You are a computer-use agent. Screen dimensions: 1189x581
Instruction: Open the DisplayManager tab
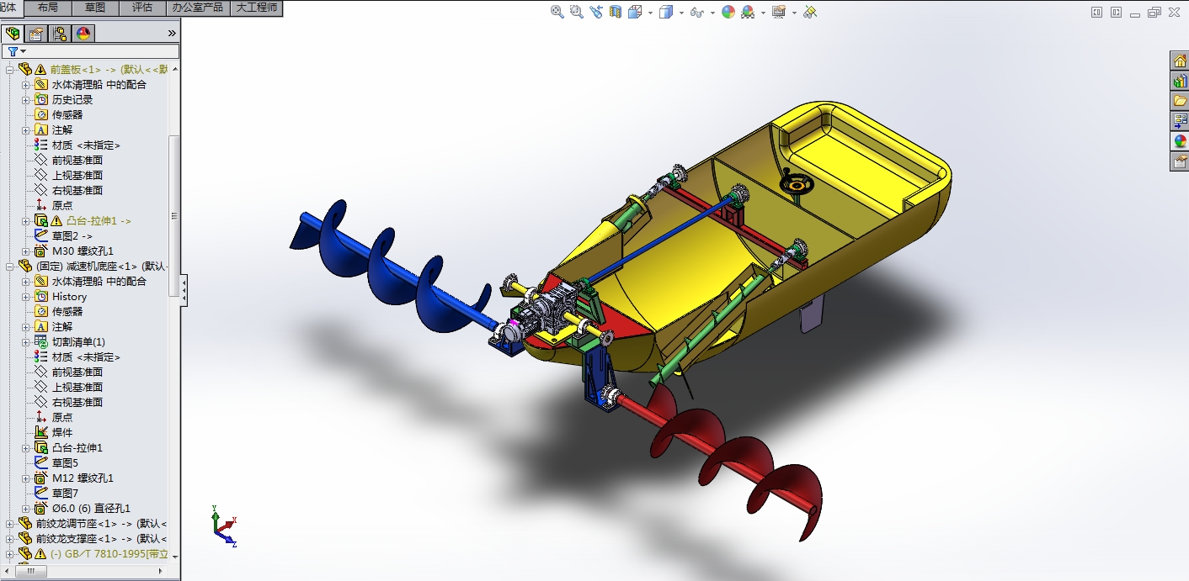click(x=83, y=34)
